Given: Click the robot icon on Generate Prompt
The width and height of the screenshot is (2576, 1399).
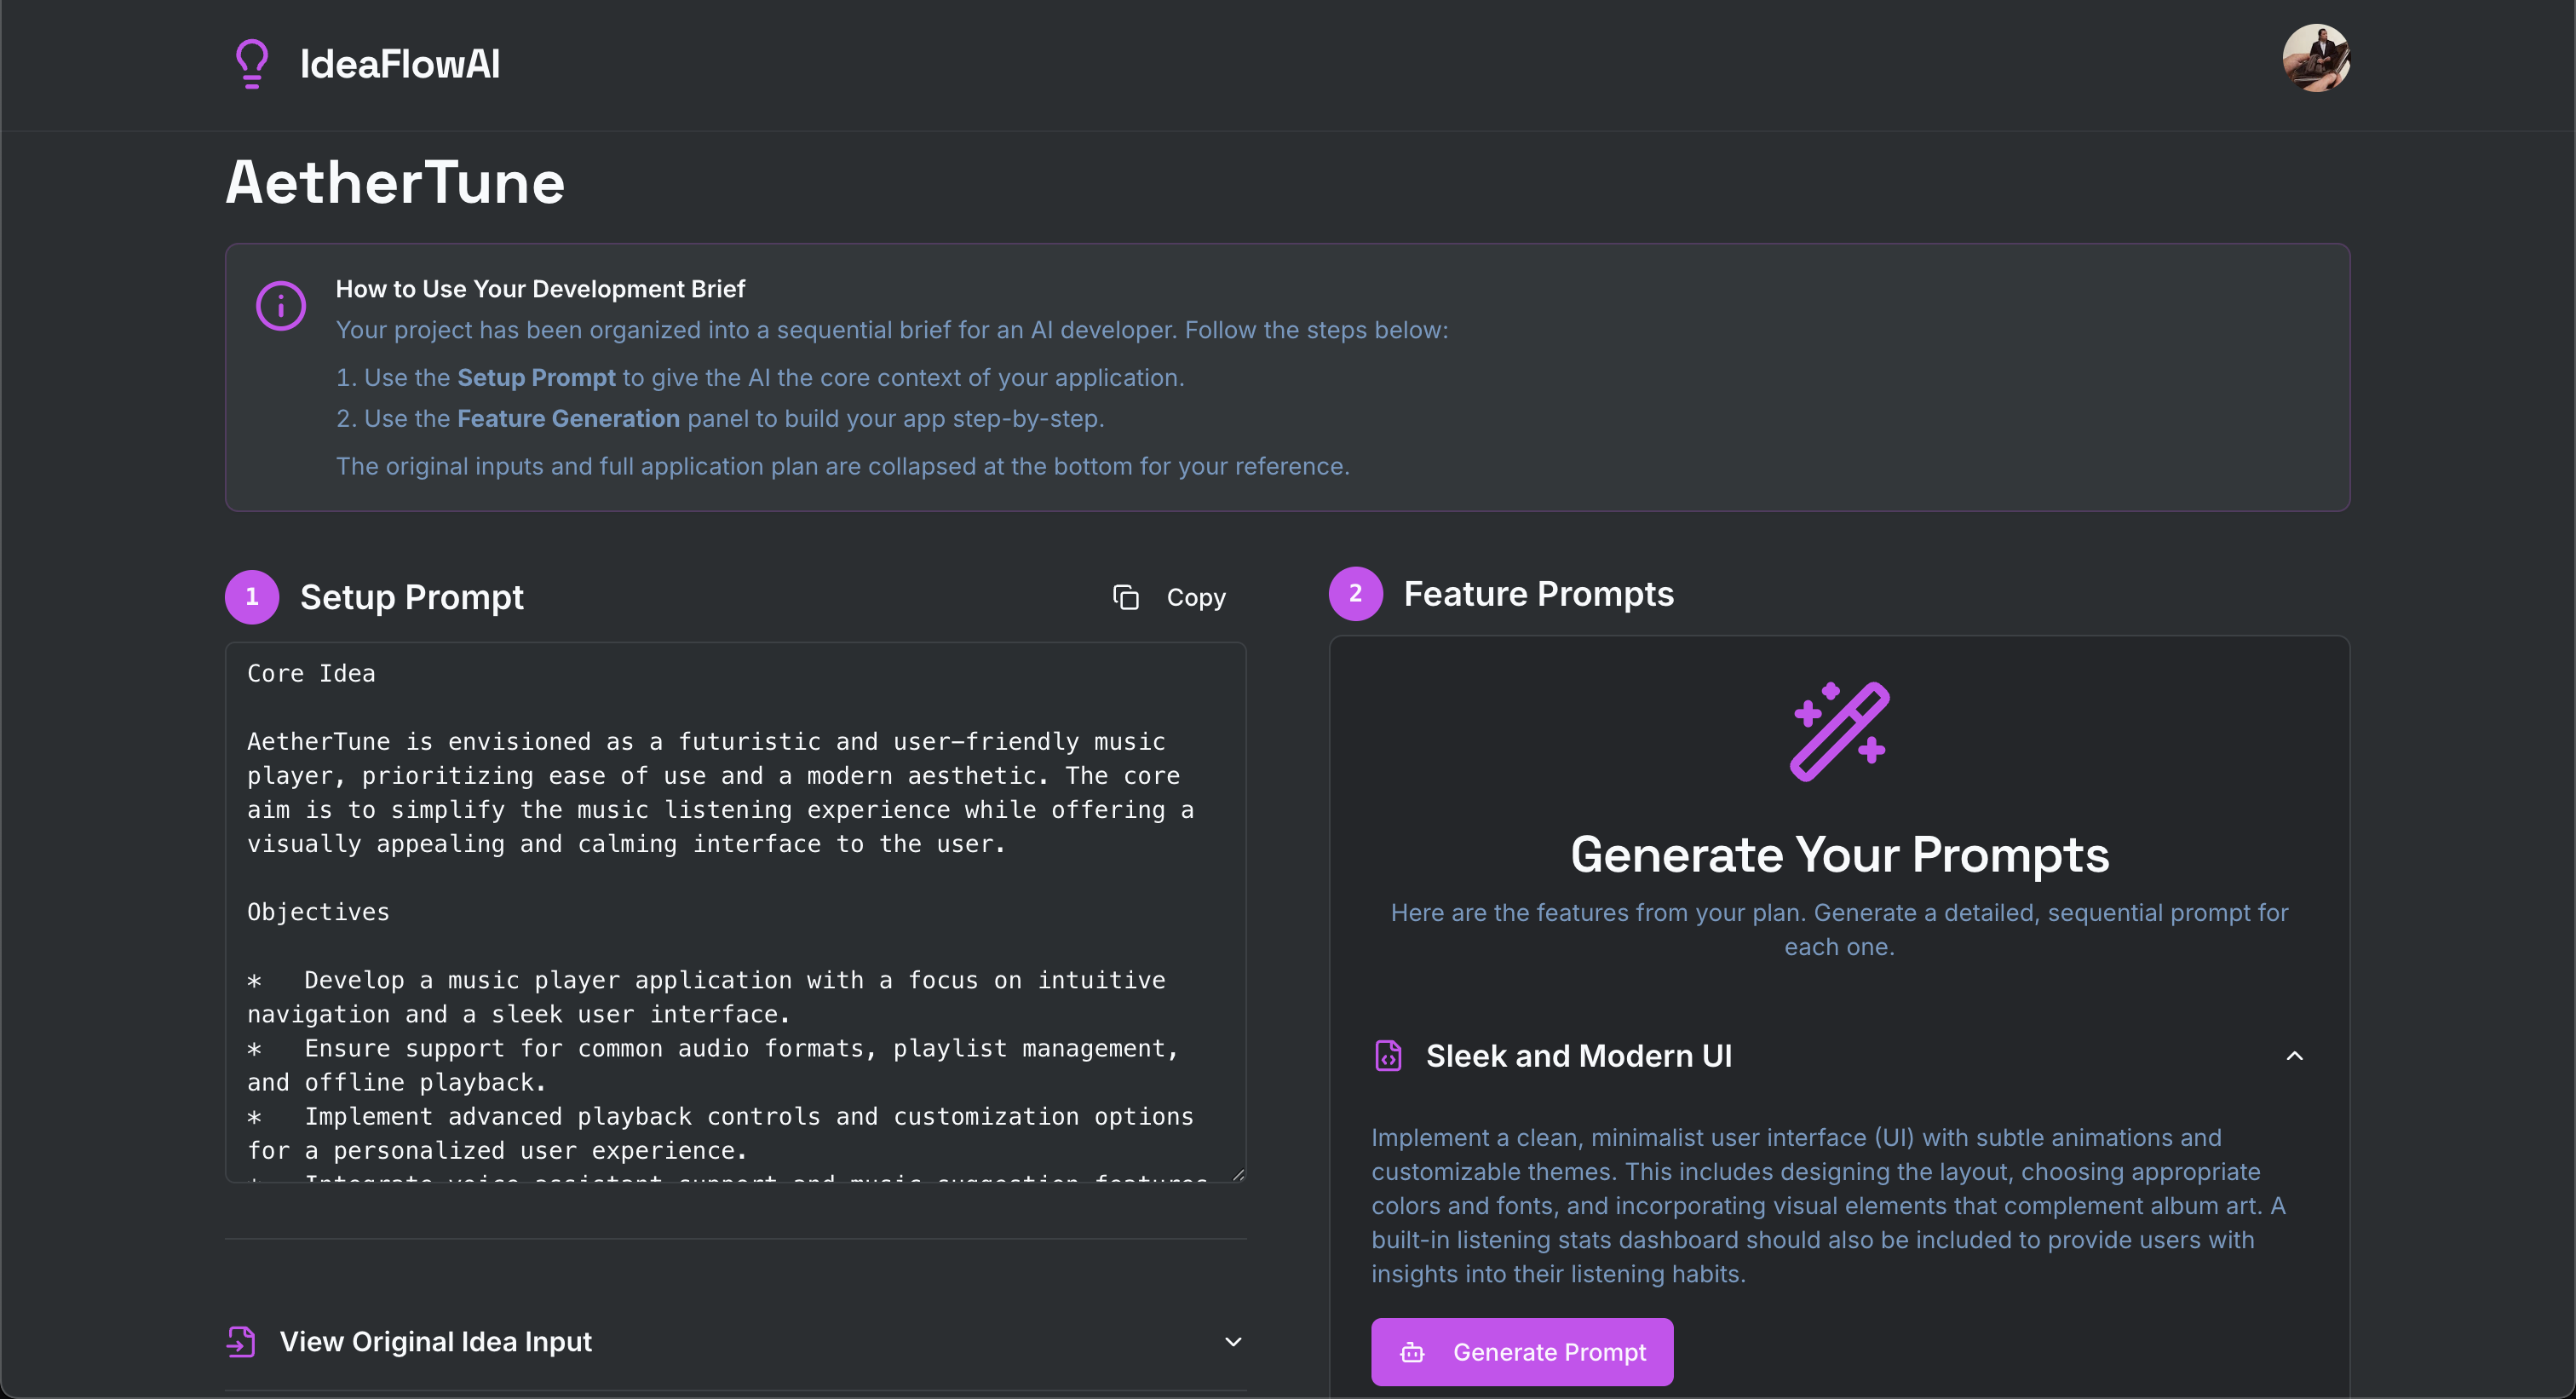Looking at the screenshot, I should click(x=1412, y=1353).
